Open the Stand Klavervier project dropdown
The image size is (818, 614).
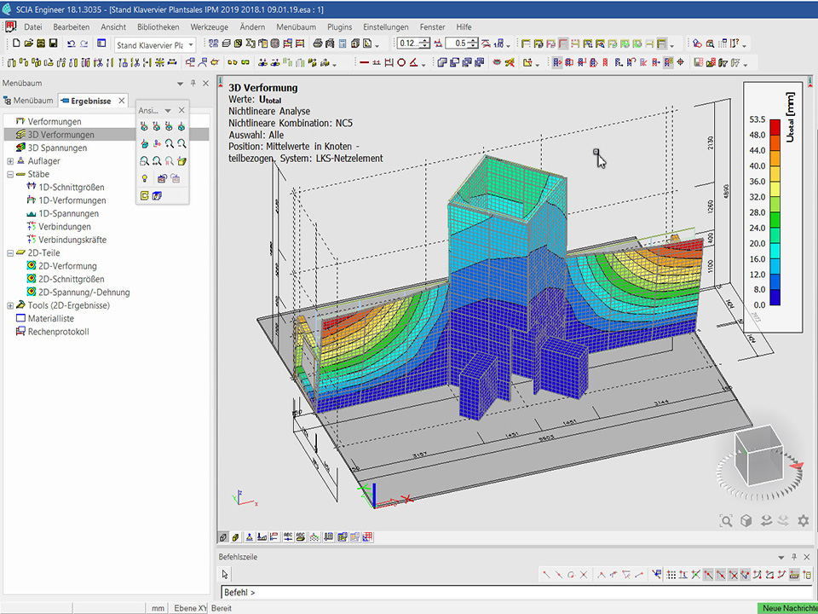191,44
